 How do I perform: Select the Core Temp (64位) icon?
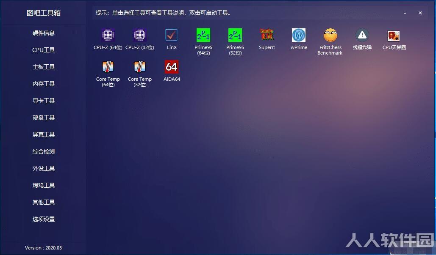(108, 67)
